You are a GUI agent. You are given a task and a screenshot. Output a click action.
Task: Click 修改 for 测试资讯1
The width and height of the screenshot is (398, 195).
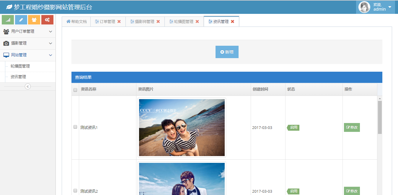pyautogui.click(x=352, y=127)
